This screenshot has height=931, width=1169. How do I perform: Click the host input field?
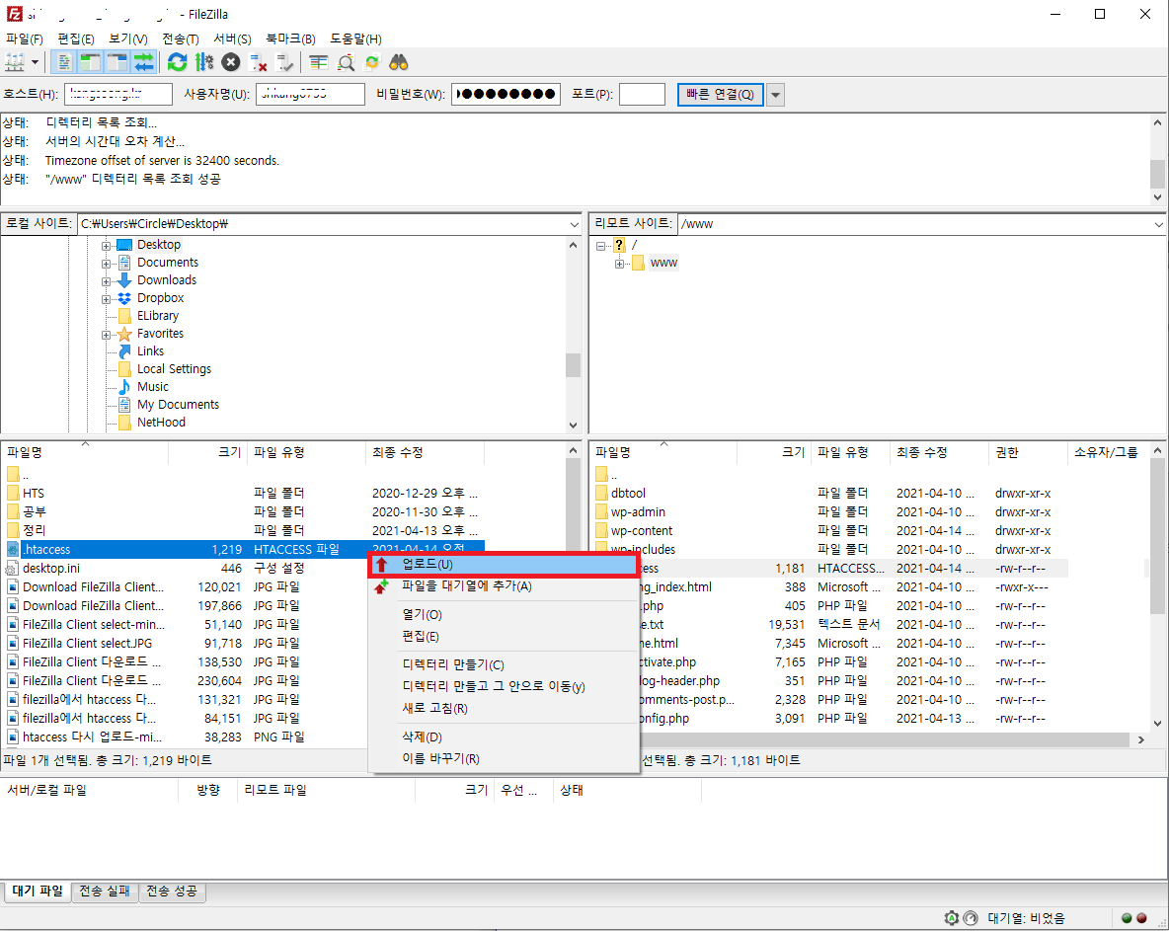pyautogui.click(x=118, y=94)
